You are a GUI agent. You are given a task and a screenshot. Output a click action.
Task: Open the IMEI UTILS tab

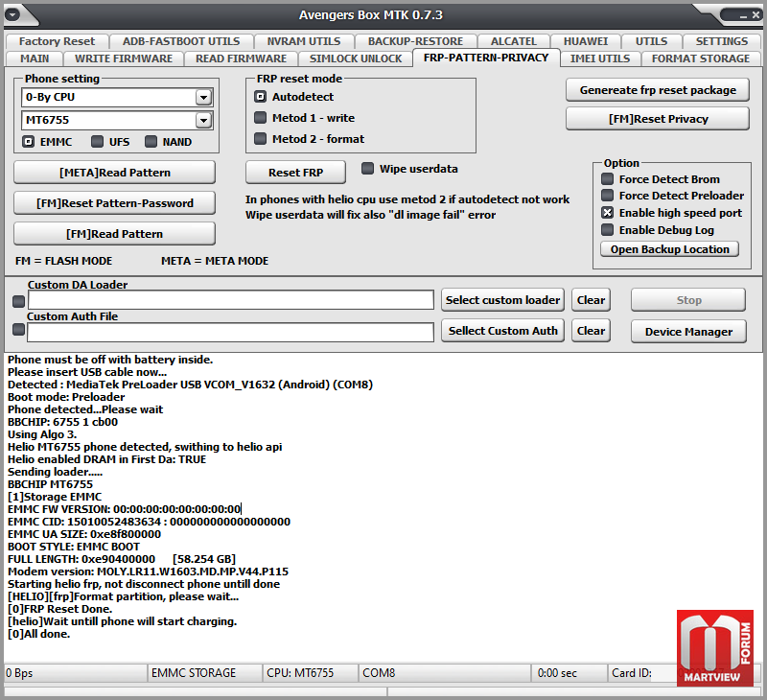pyautogui.click(x=600, y=58)
